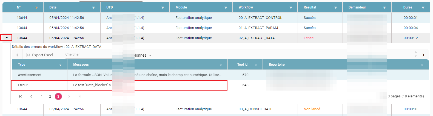Click the '3 pages (18 éléments)' summary

406,96
